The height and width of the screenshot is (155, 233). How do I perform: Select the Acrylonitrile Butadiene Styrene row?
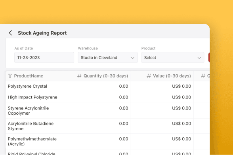[x=108, y=126]
